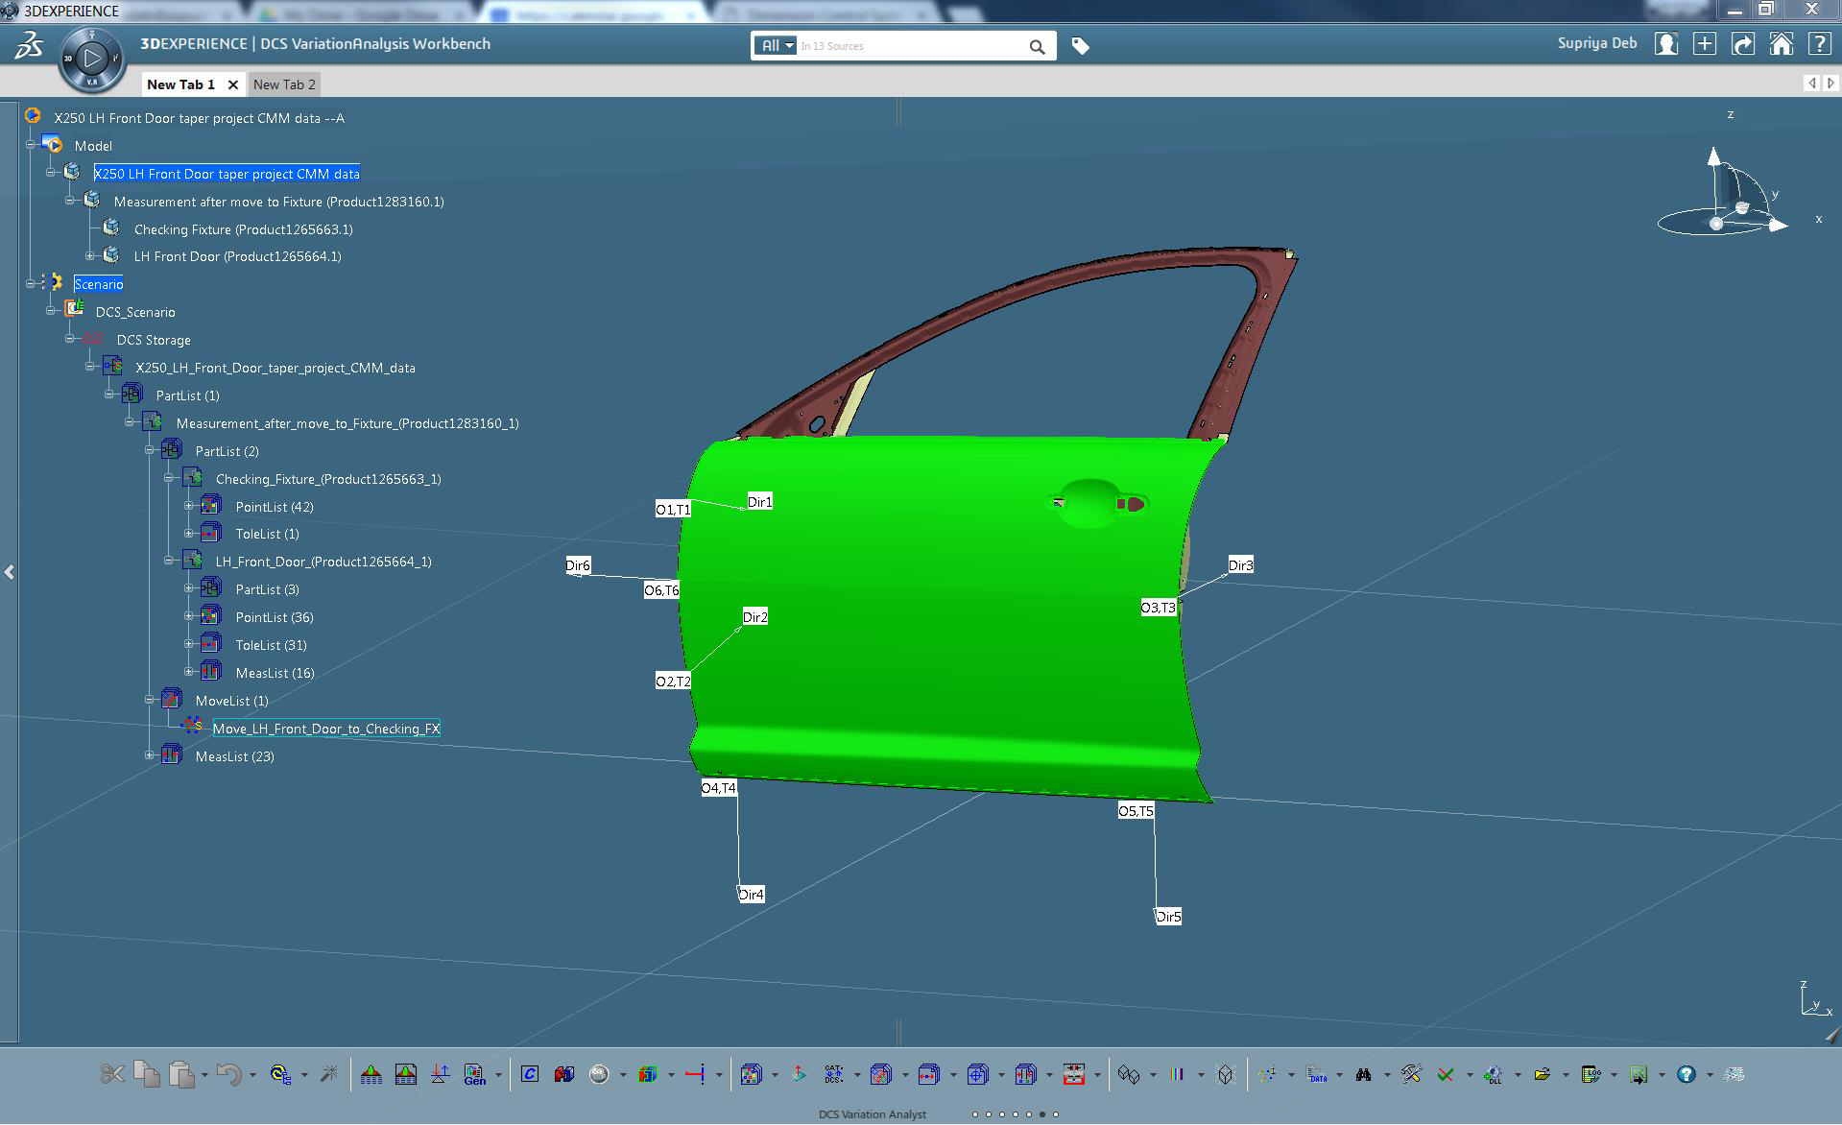
Task: Click the tag icon beside search bar
Action: [x=1080, y=45]
